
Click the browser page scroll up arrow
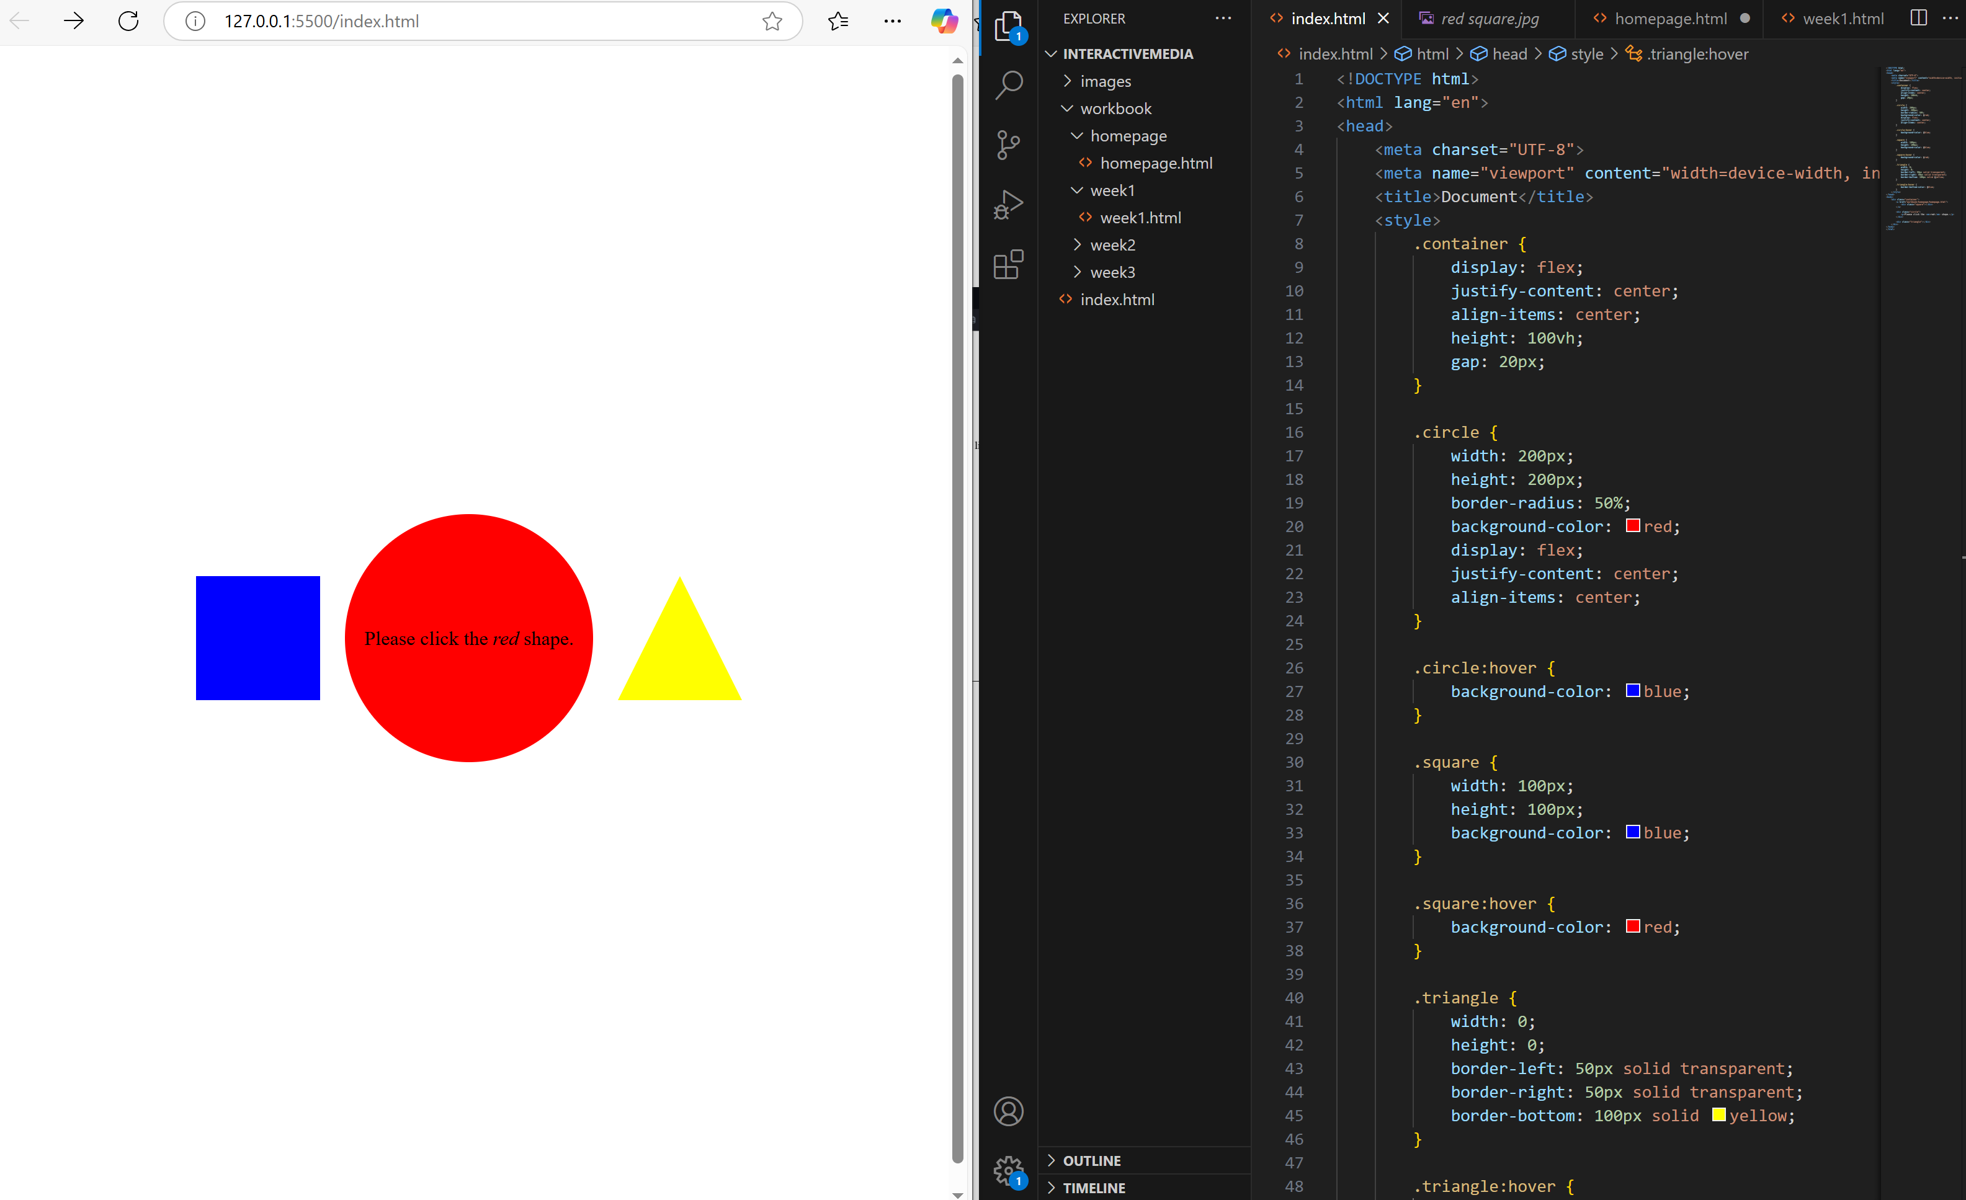coord(957,61)
